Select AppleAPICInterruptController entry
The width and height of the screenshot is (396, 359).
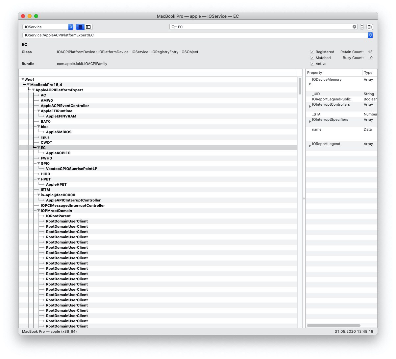[x=73, y=200]
